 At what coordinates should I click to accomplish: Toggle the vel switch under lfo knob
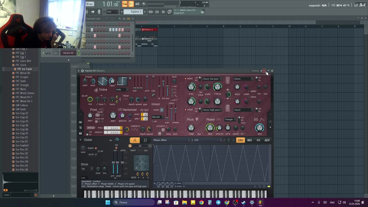coord(116,148)
